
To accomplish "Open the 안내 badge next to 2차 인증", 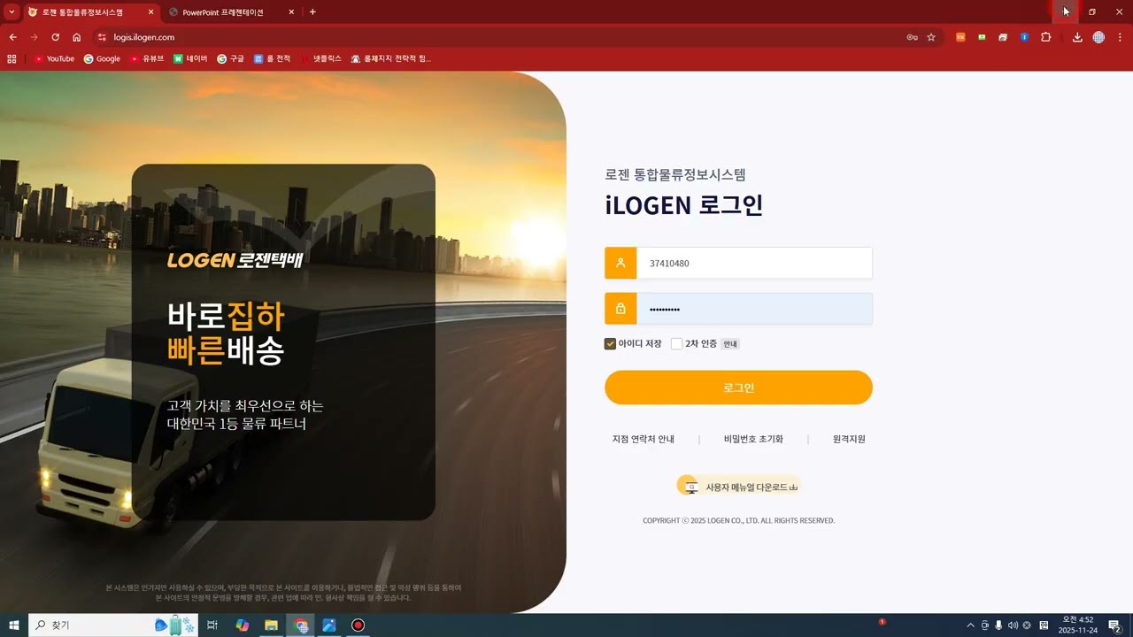I will pyautogui.click(x=729, y=343).
